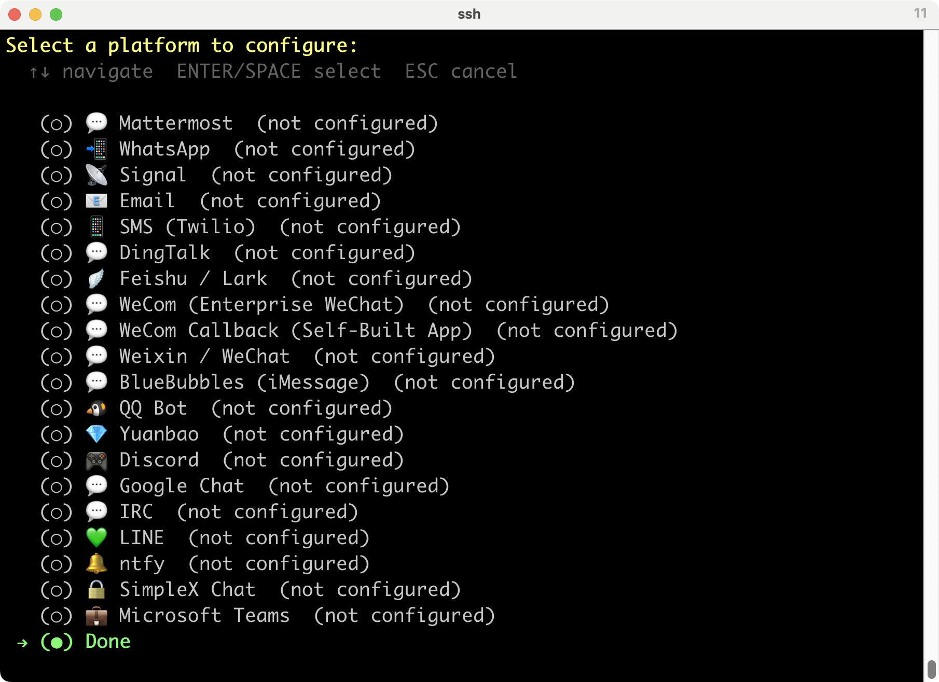
Task: Click the ssh window title
Action: [469, 14]
